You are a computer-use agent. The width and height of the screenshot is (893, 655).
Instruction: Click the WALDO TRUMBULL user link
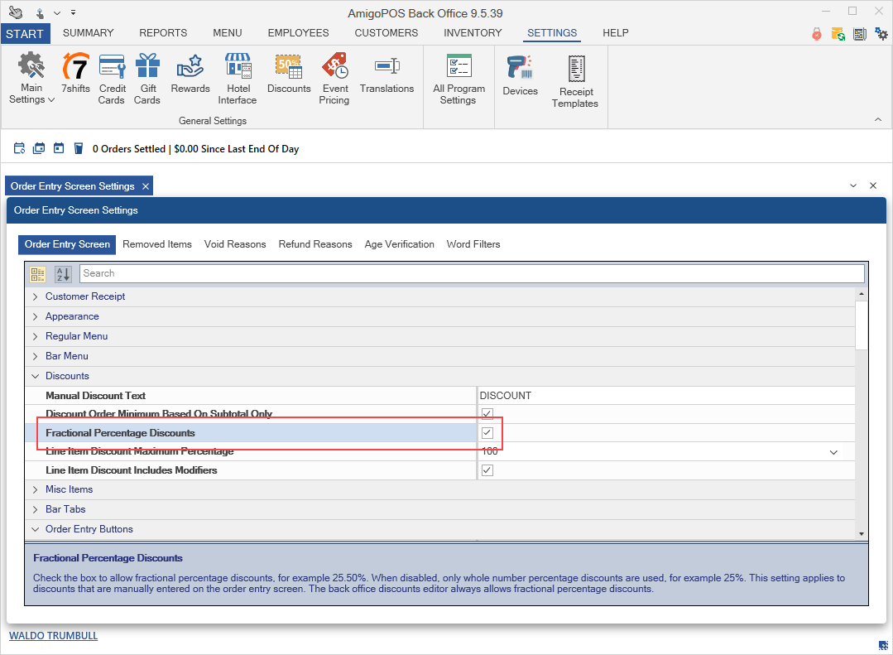pyautogui.click(x=53, y=636)
